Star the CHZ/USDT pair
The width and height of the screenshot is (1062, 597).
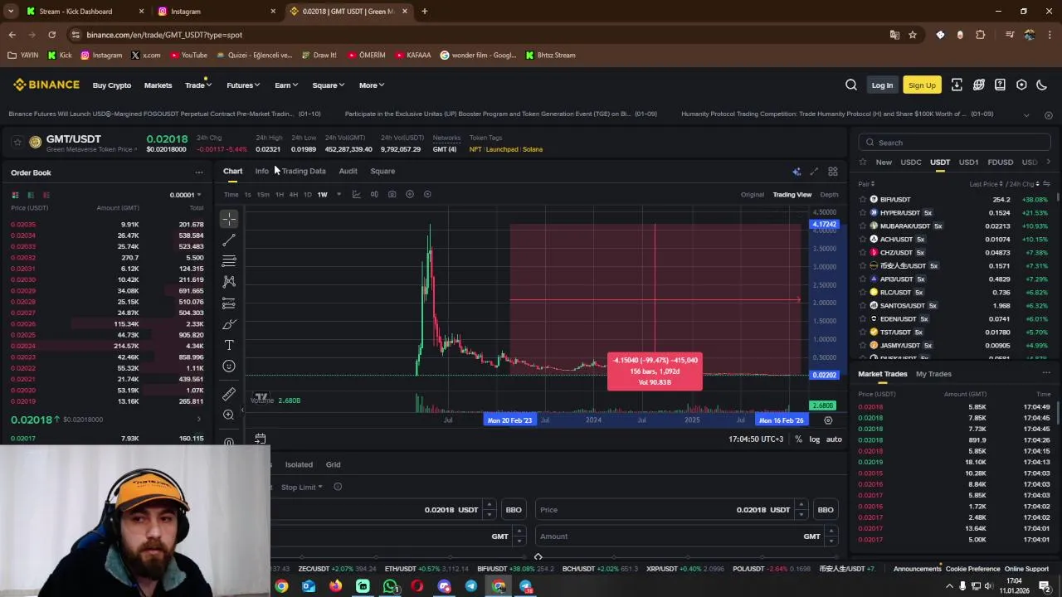click(863, 253)
